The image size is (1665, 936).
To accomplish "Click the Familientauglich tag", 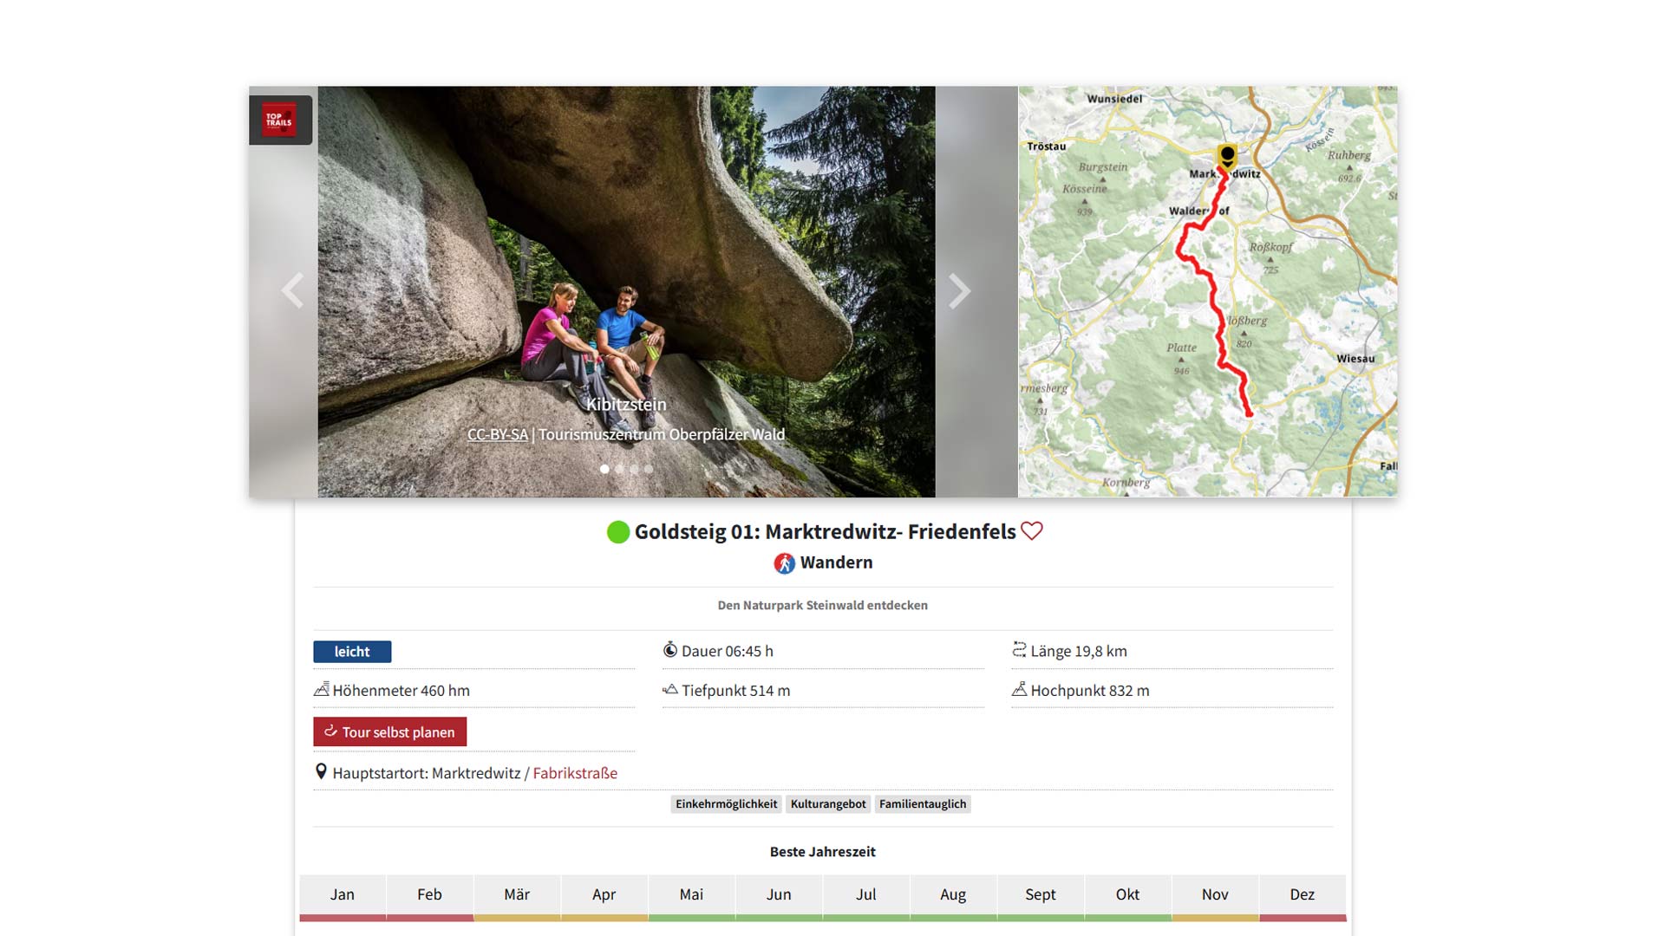I will [922, 804].
